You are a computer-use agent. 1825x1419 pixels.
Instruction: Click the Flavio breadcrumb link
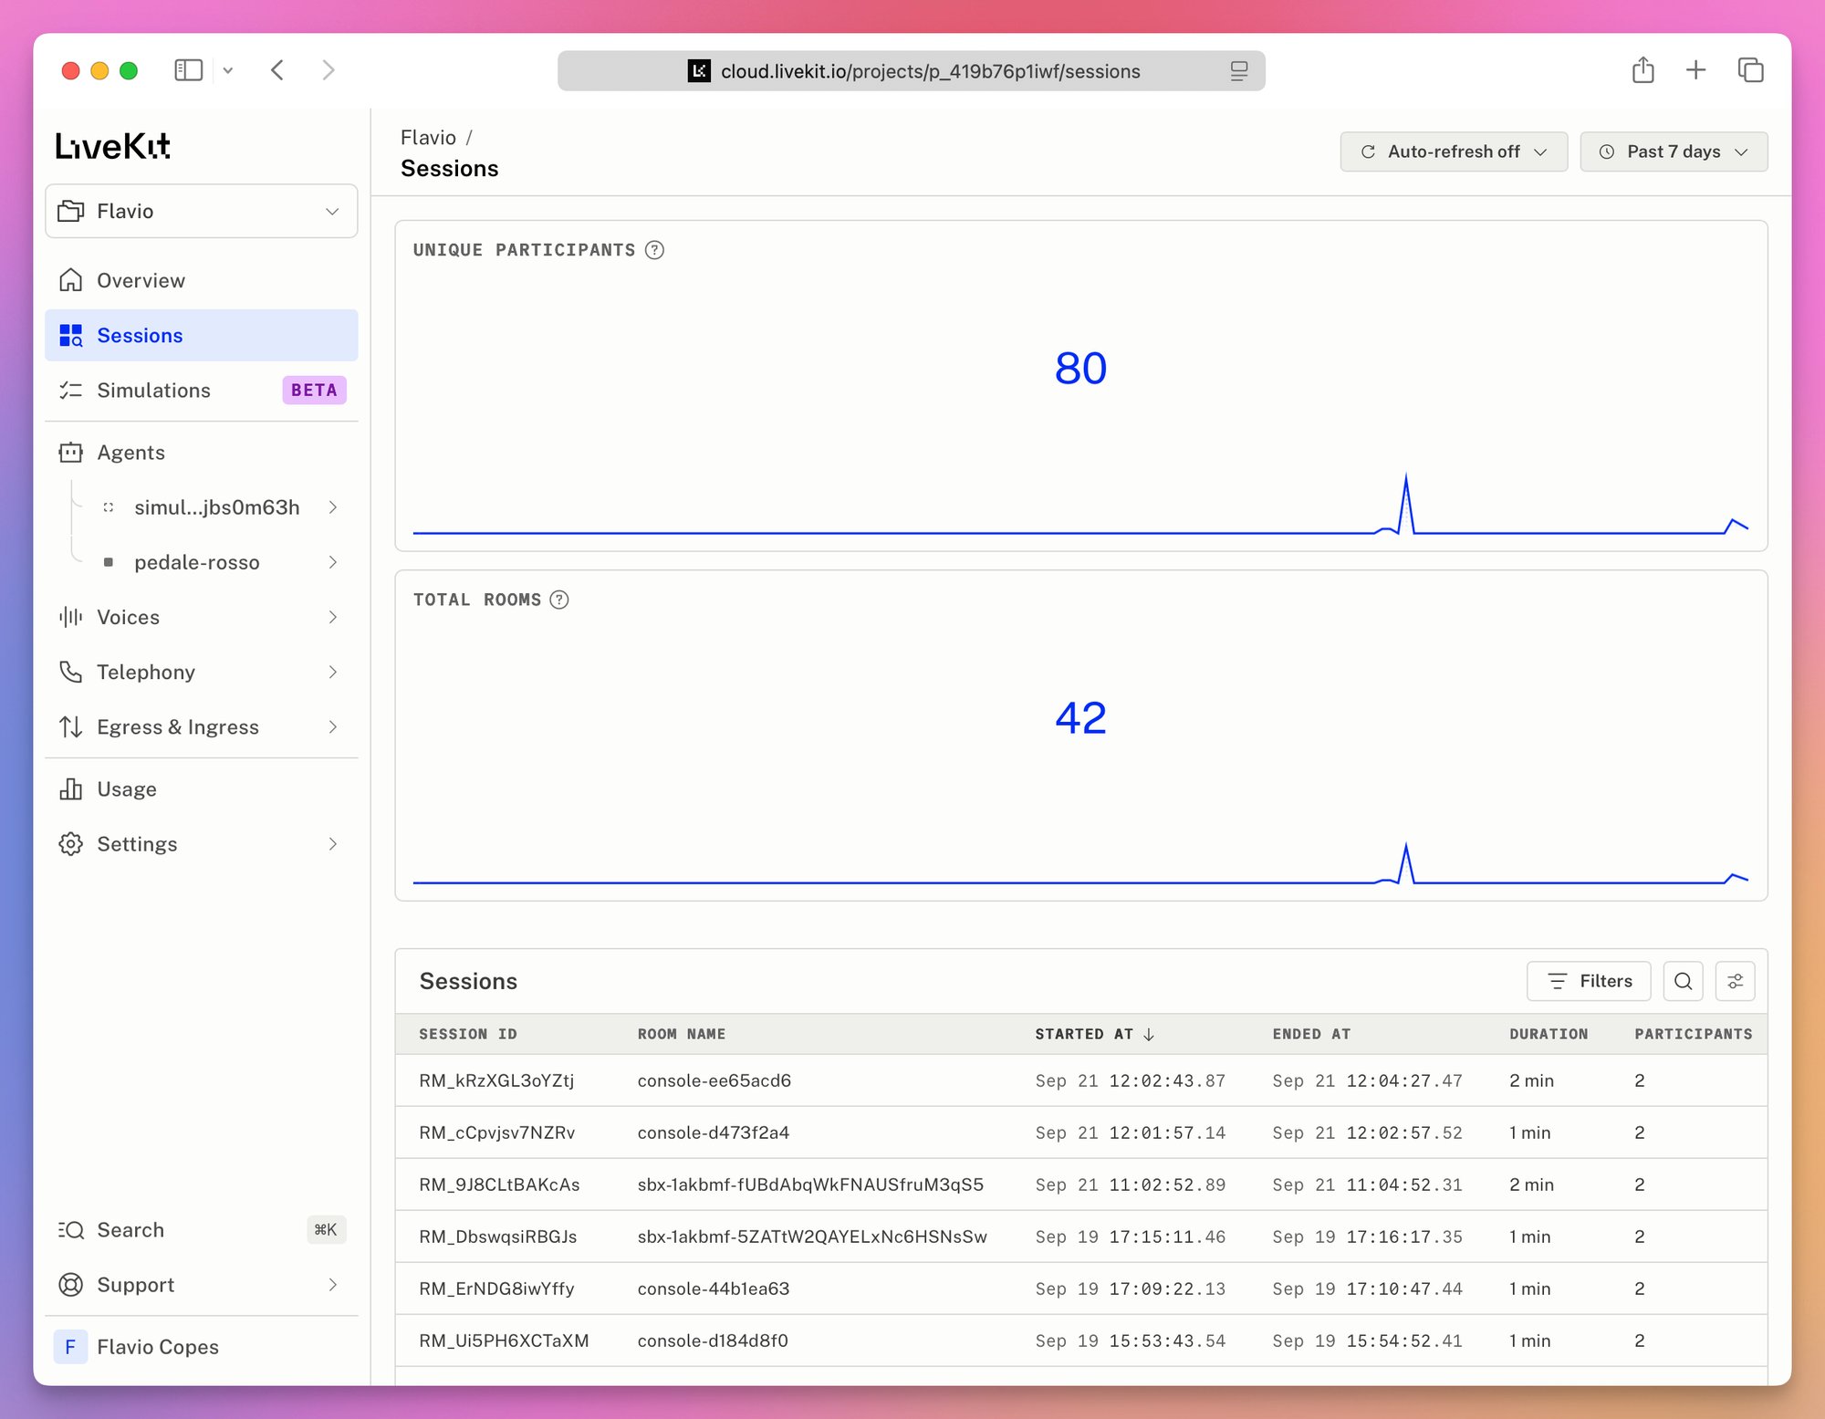click(x=428, y=137)
